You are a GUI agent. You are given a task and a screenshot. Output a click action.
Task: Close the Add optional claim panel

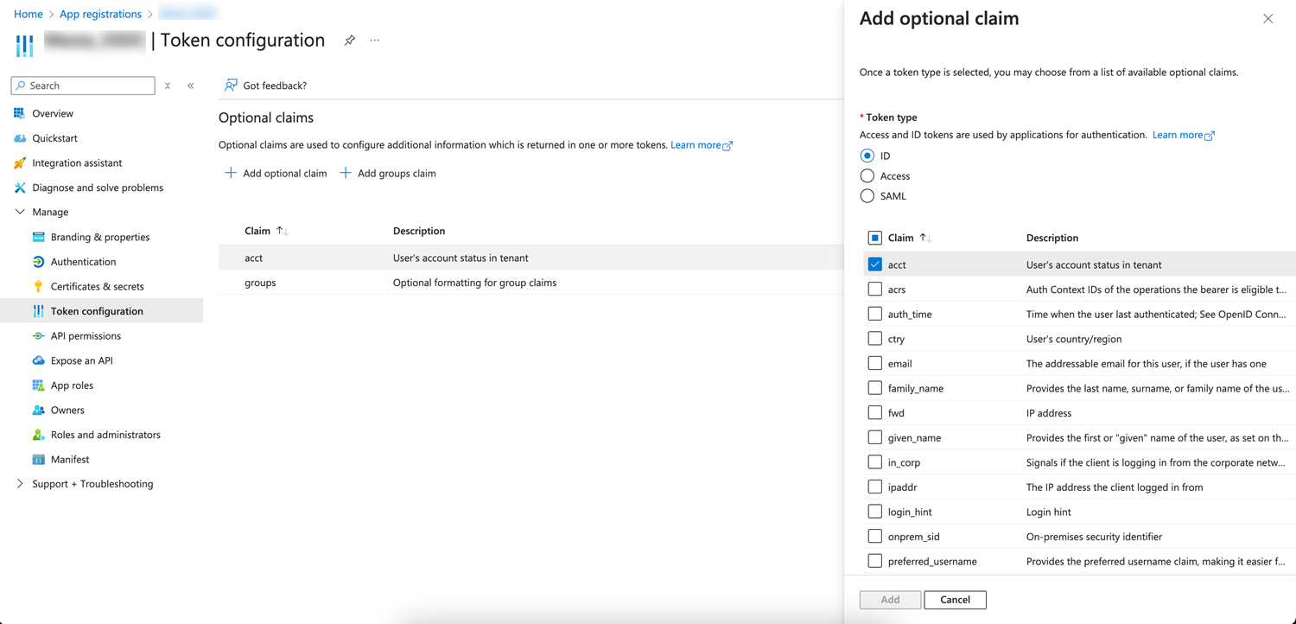1267,19
